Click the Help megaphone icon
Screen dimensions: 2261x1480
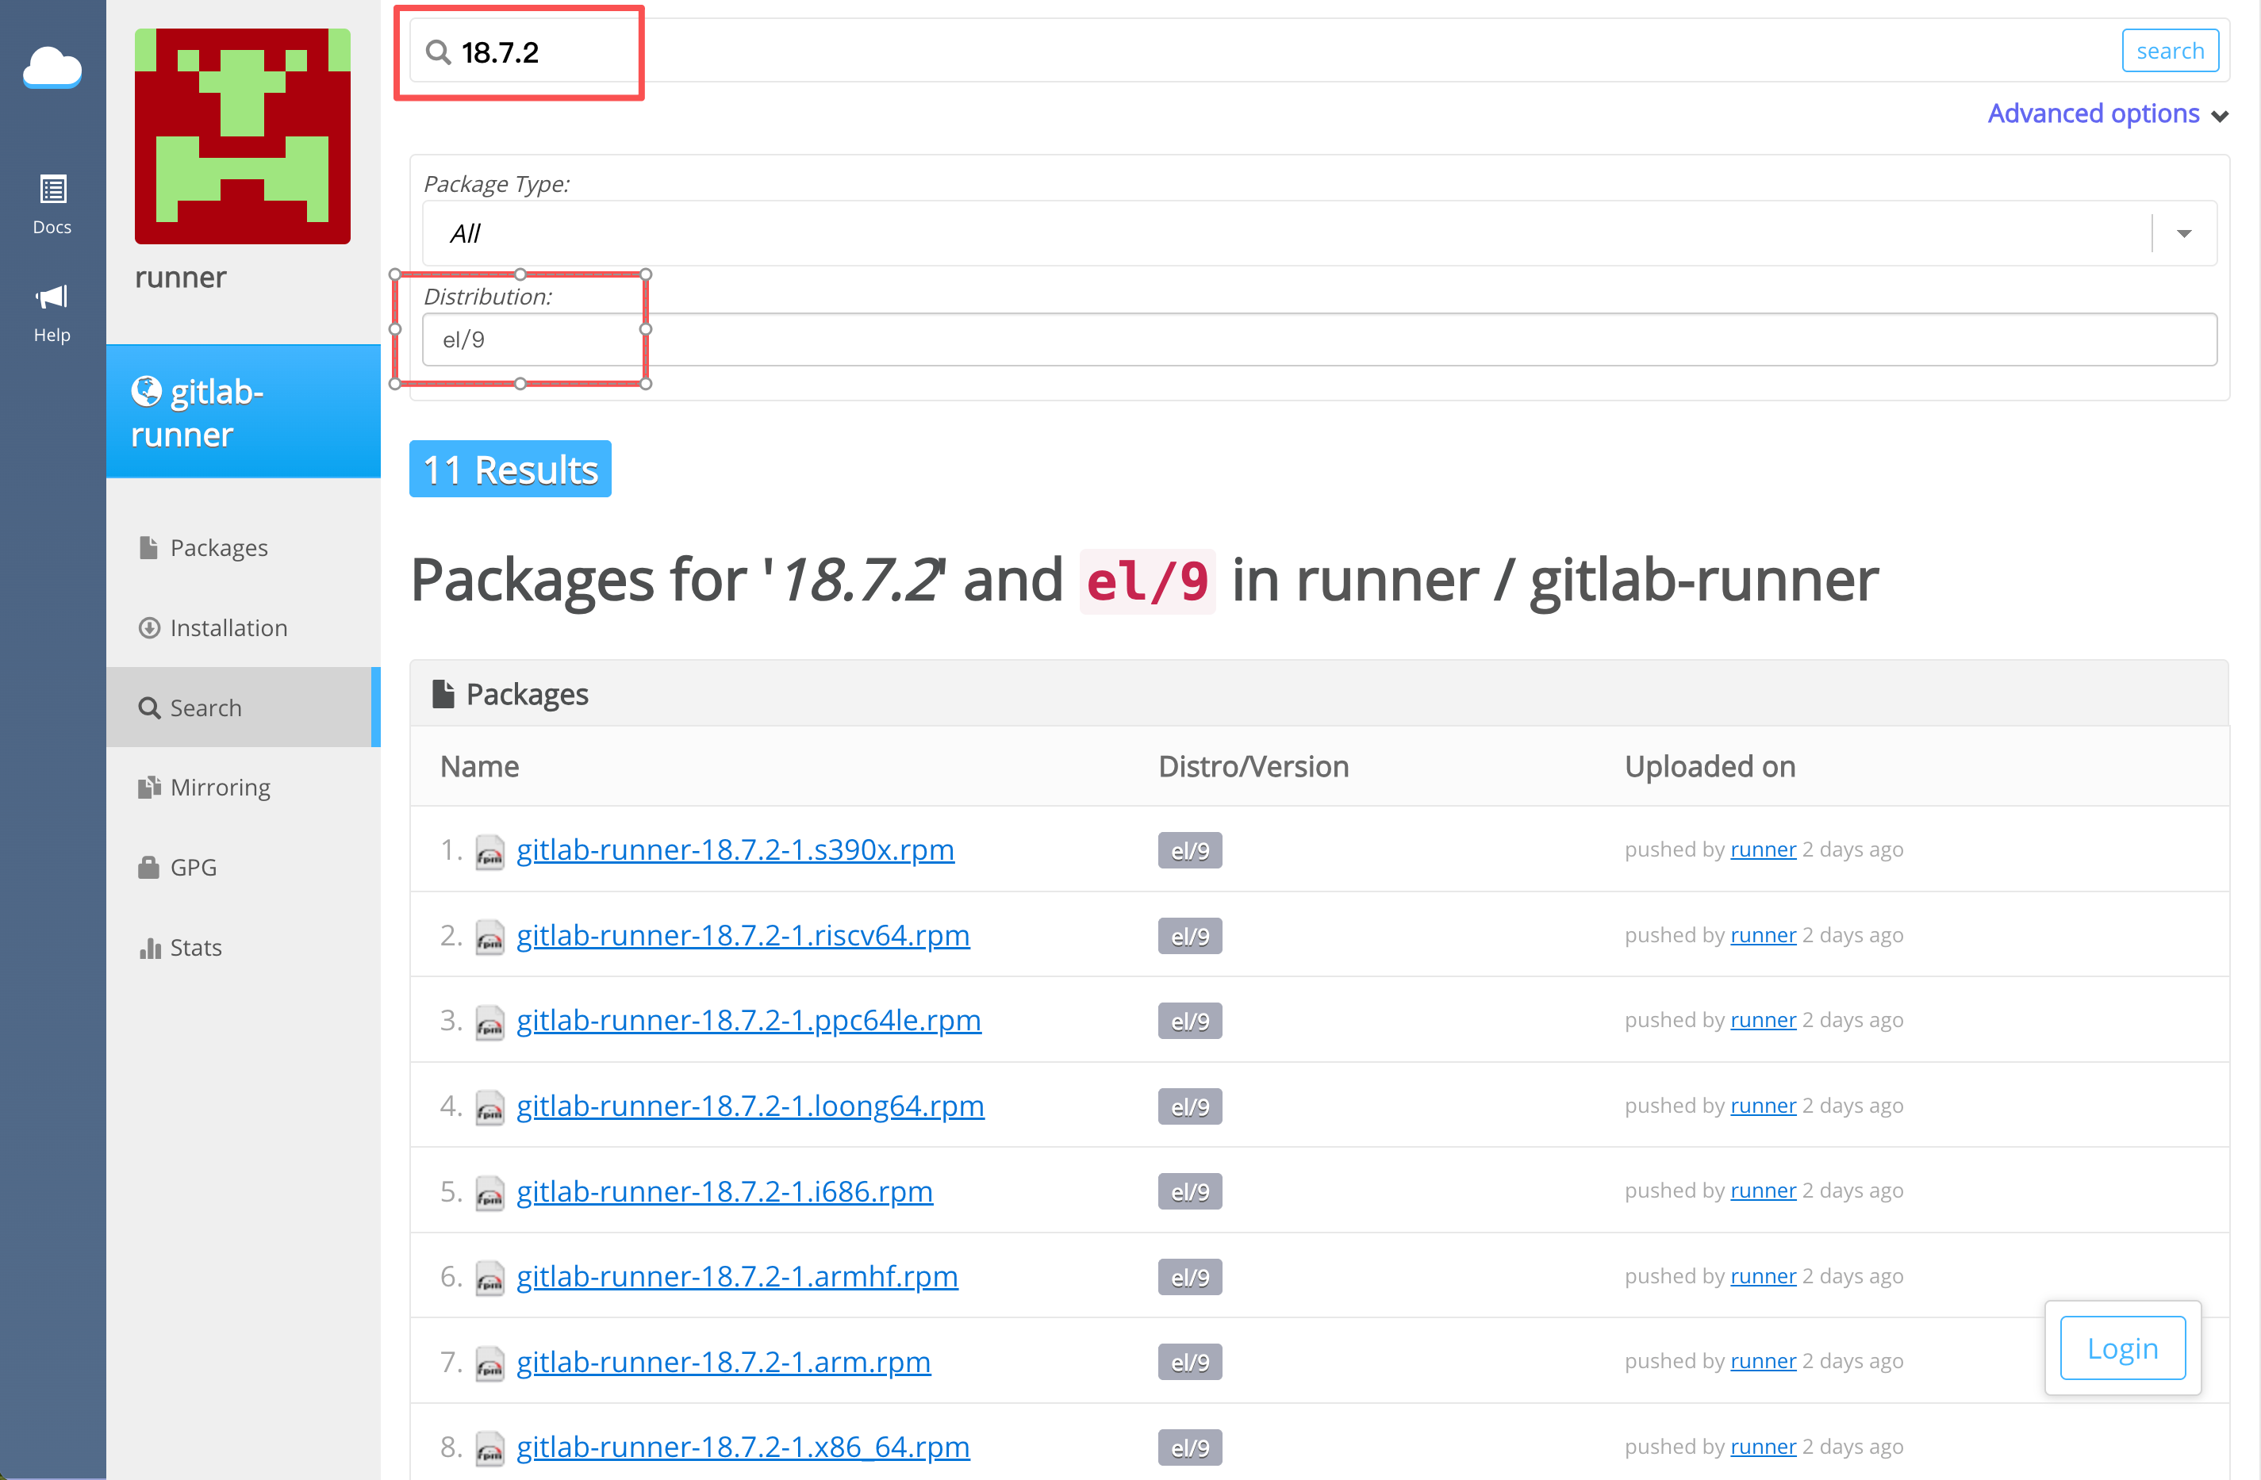[x=52, y=297]
